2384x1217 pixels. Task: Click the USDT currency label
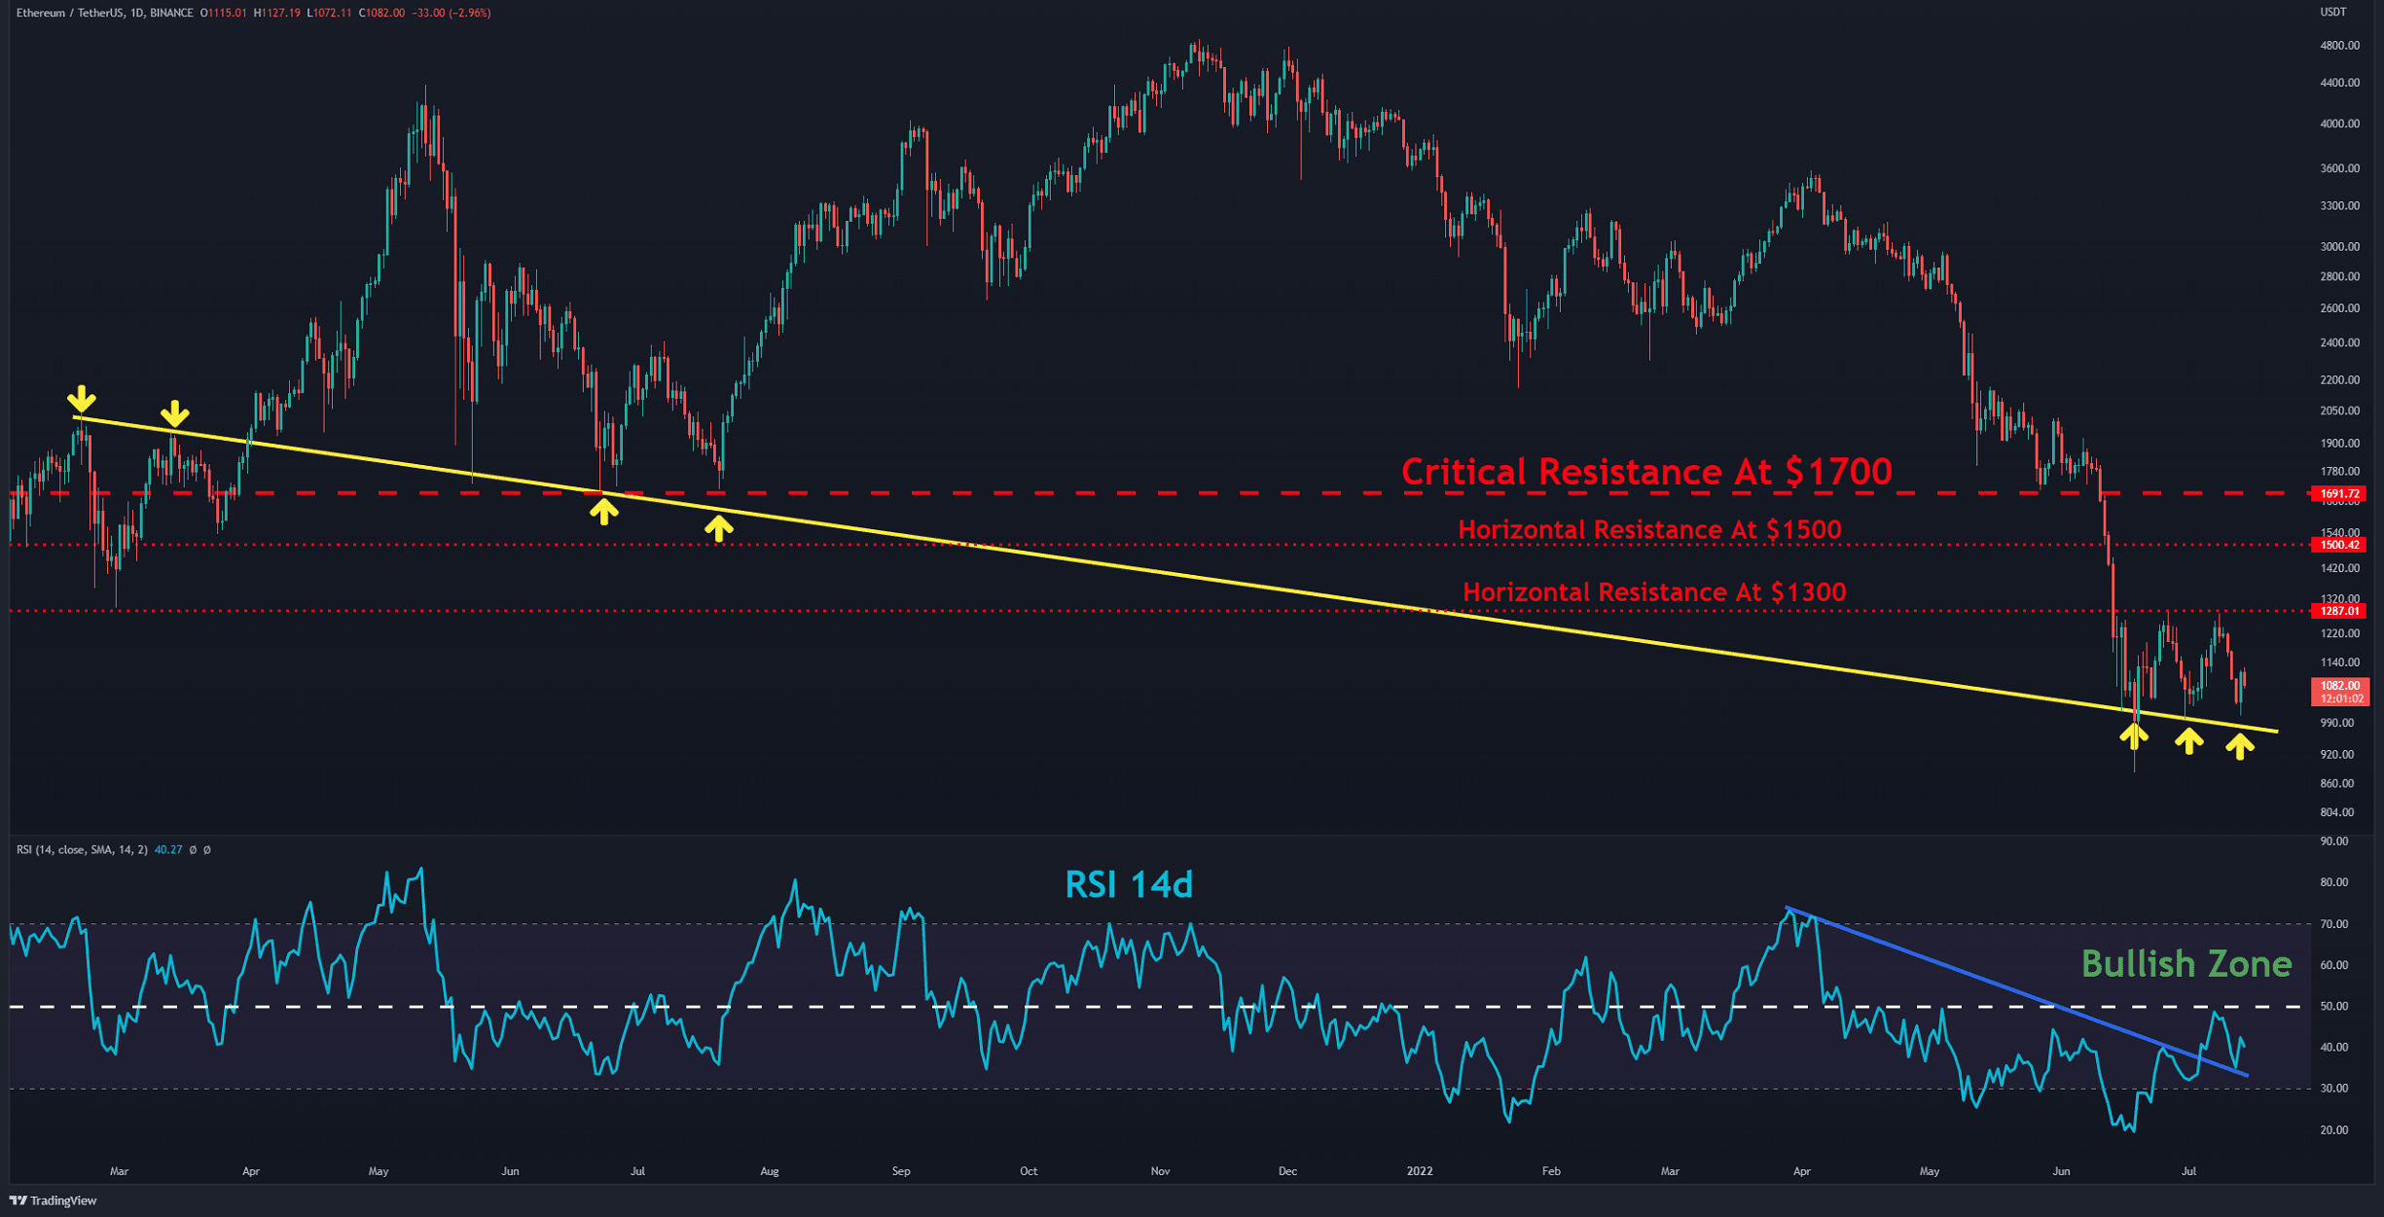2333,12
